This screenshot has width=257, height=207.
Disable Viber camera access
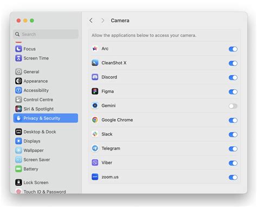[233, 163]
